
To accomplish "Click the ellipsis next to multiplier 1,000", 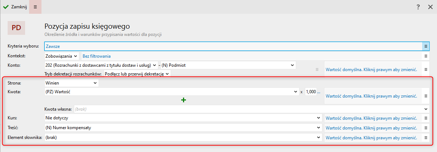I will [x=319, y=92].
